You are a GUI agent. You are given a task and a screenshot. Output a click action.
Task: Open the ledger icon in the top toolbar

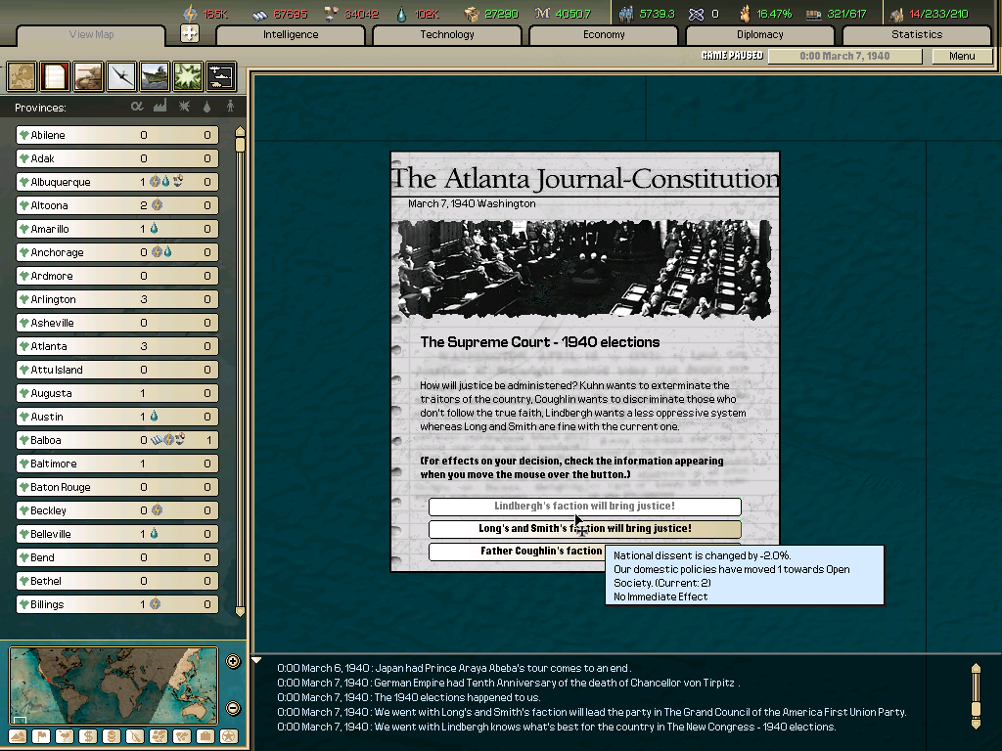coord(56,76)
